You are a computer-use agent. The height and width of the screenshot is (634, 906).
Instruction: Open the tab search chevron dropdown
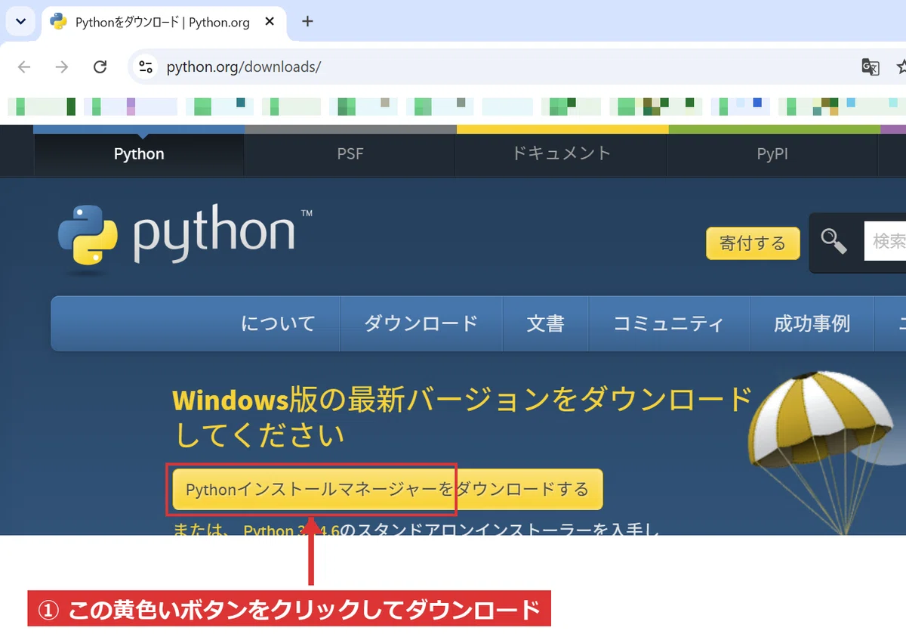[20, 21]
